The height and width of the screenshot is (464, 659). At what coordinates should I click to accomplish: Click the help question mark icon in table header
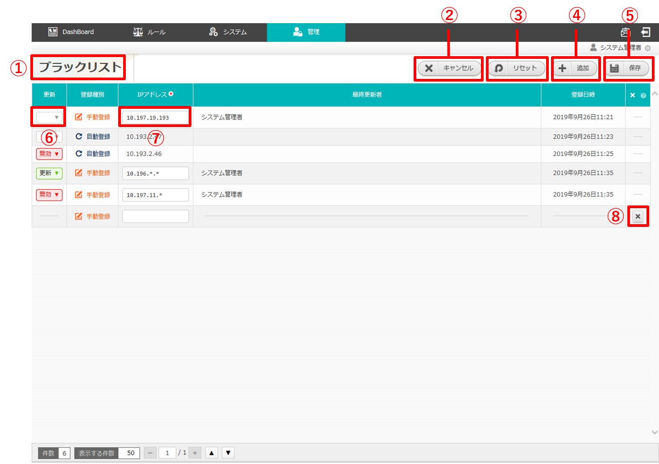(x=643, y=95)
